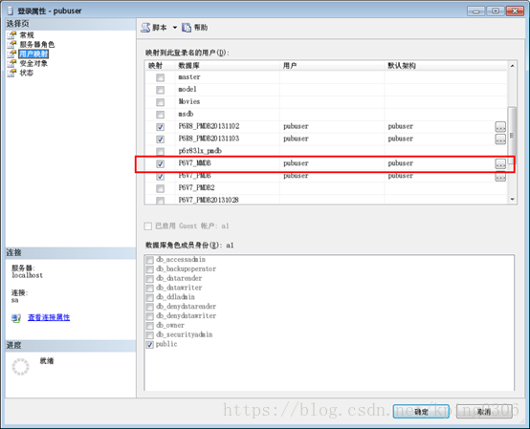Click the icon beside 服务器角色
The image size is (530, 429).
click(x=11, y=45)
